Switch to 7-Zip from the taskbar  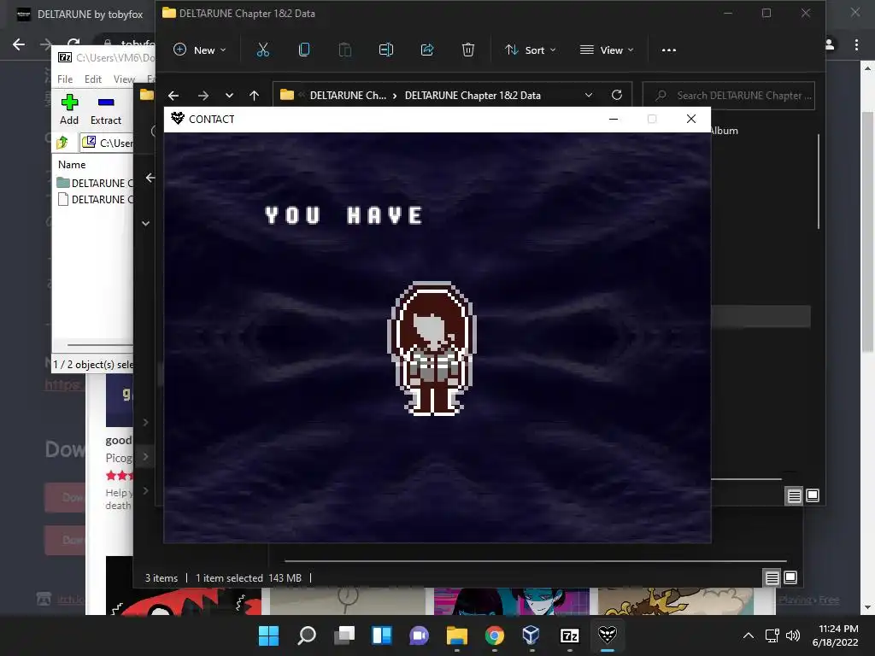(x=569, y=635)
